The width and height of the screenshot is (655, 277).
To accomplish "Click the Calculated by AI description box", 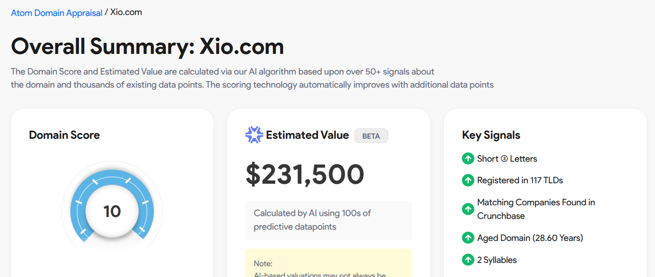I will point(328,220).
